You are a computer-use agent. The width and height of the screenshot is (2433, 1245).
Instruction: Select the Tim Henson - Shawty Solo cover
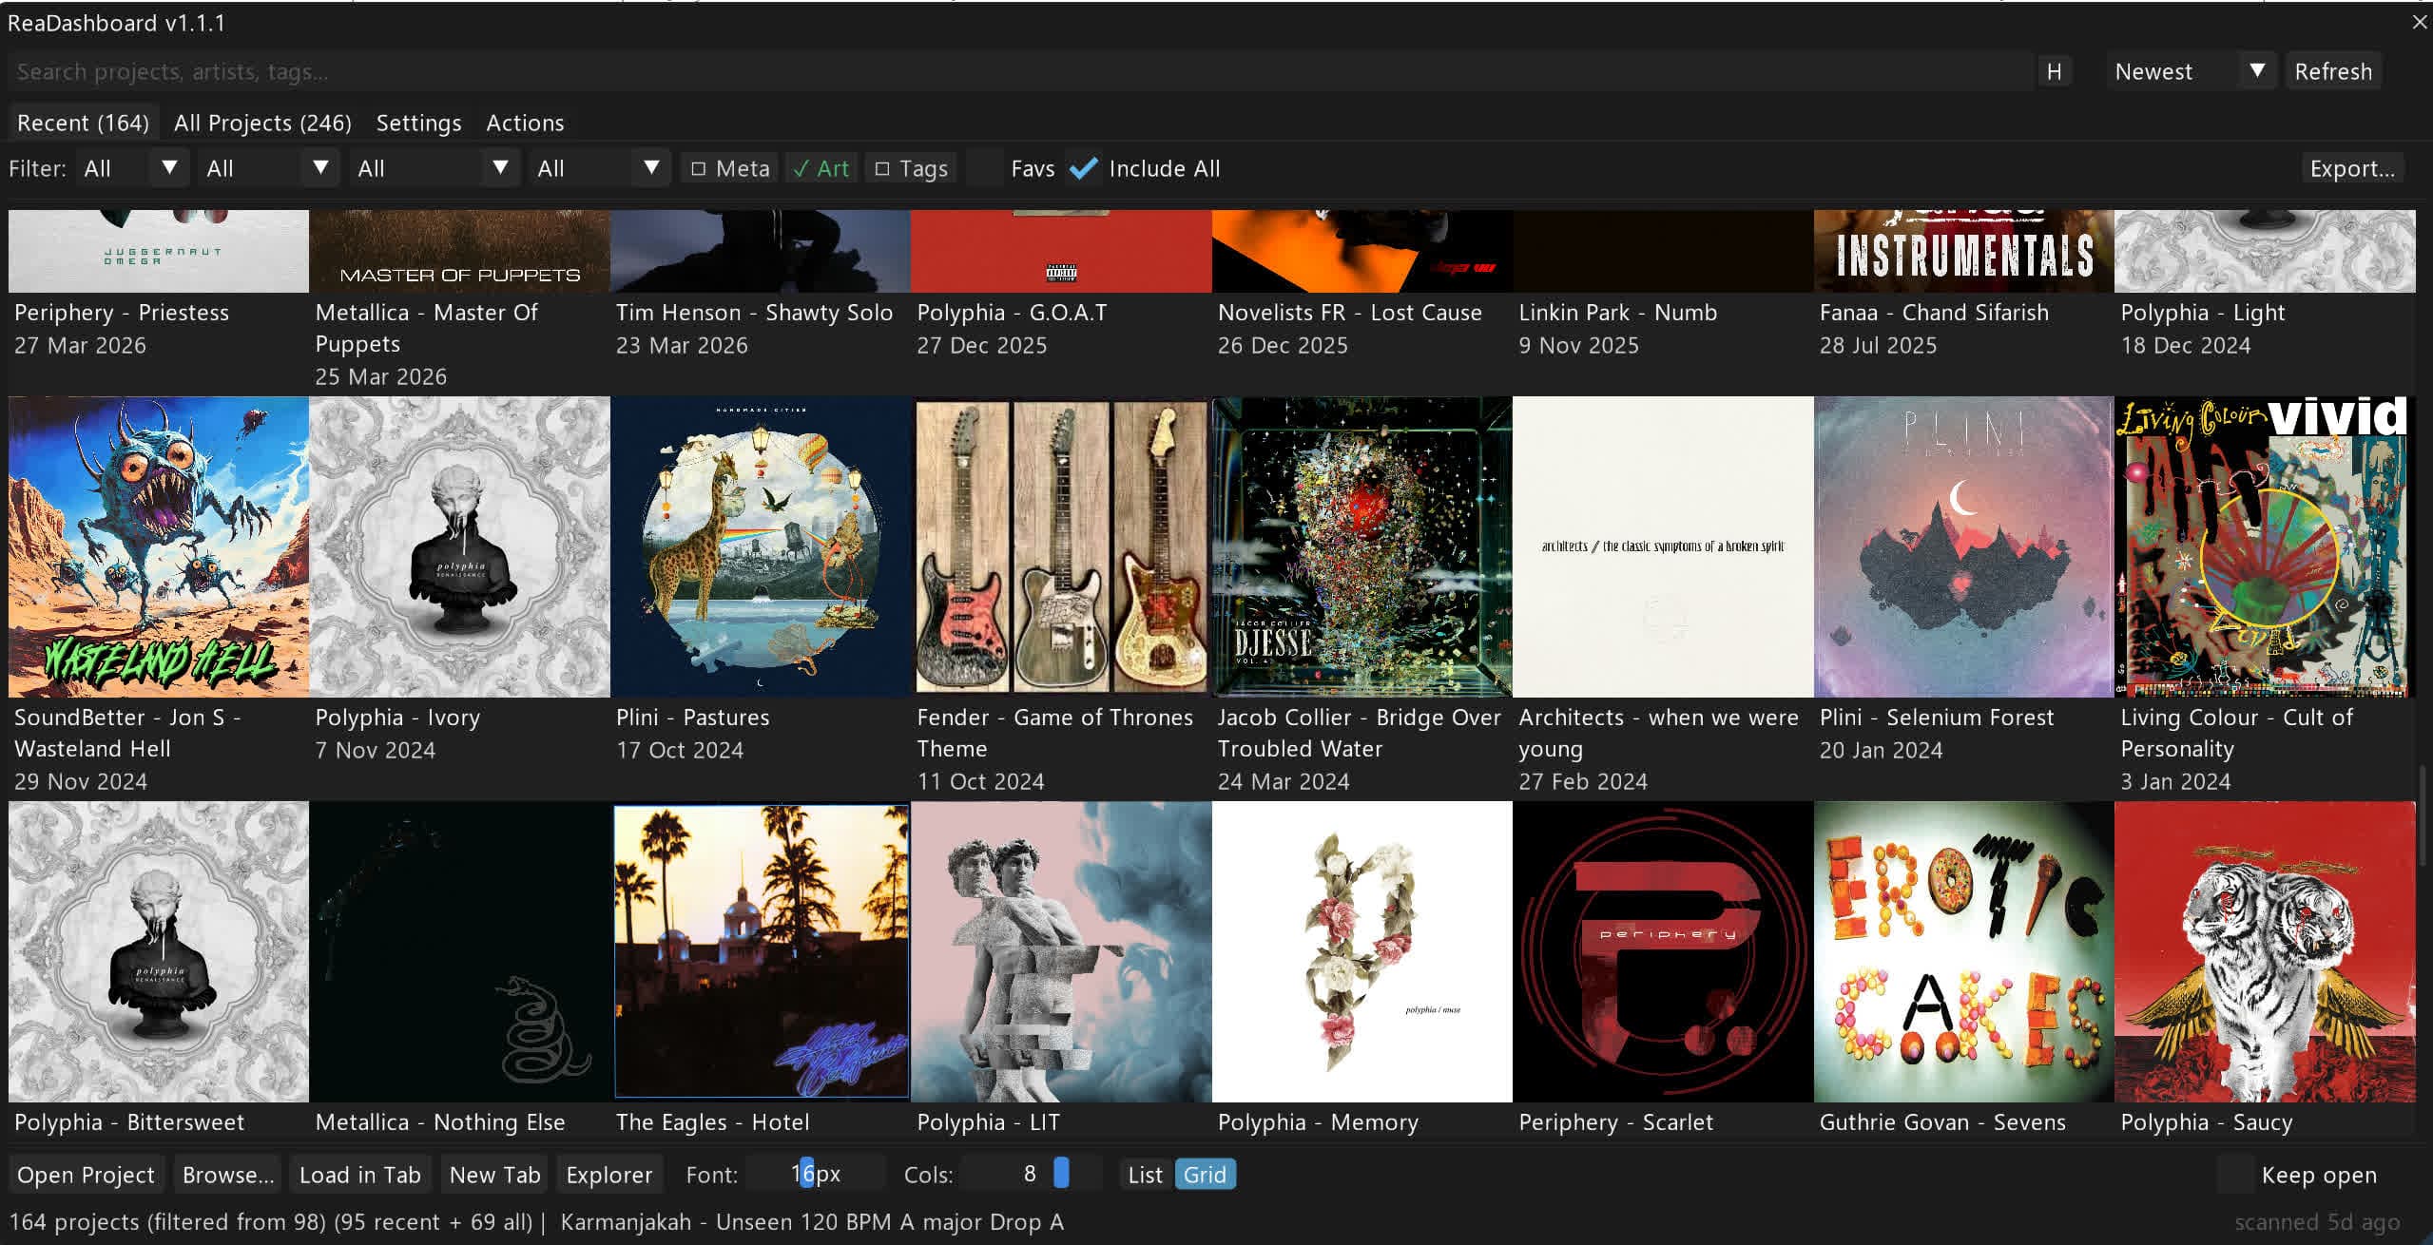point(761,251)
